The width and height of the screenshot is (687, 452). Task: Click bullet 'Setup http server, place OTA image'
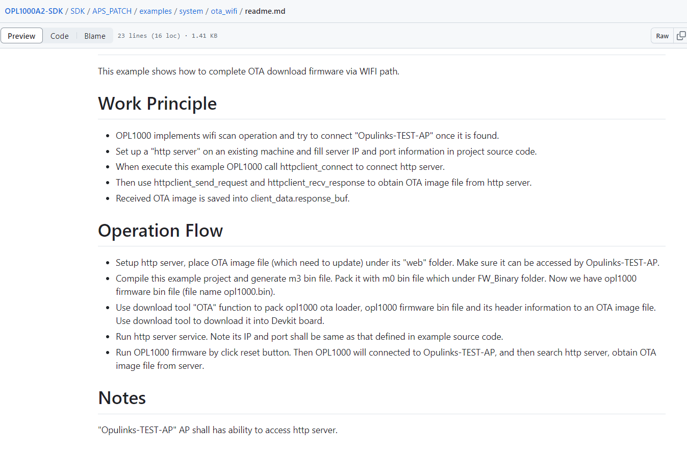388,263
